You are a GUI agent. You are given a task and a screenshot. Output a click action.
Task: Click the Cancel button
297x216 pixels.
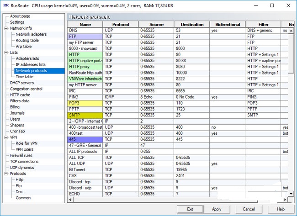[x=249, y=209]
